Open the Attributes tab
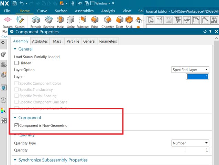The image size is (219, 165). [40, 41]
